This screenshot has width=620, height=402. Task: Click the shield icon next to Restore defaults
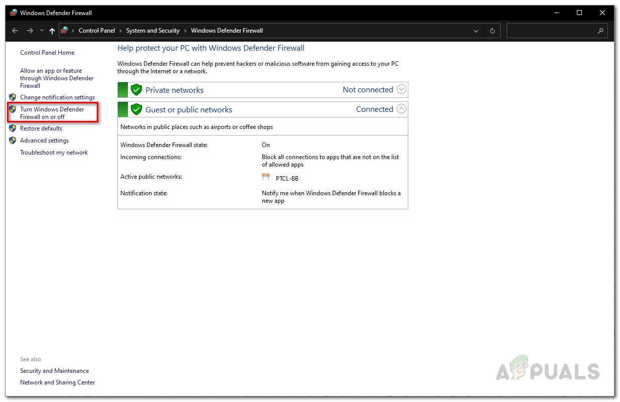pos(13,128)
